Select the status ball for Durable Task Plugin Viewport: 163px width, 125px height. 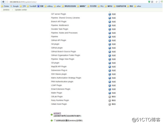tap(110, 29)
